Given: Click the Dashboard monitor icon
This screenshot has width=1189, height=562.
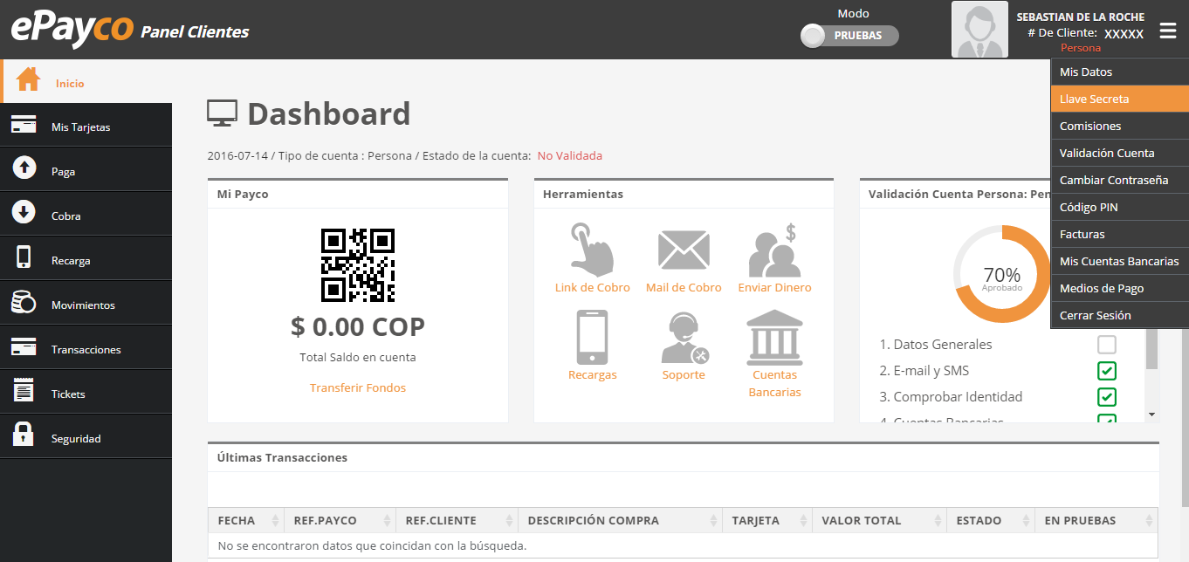Looking at the screenshot, I should 222,113.
